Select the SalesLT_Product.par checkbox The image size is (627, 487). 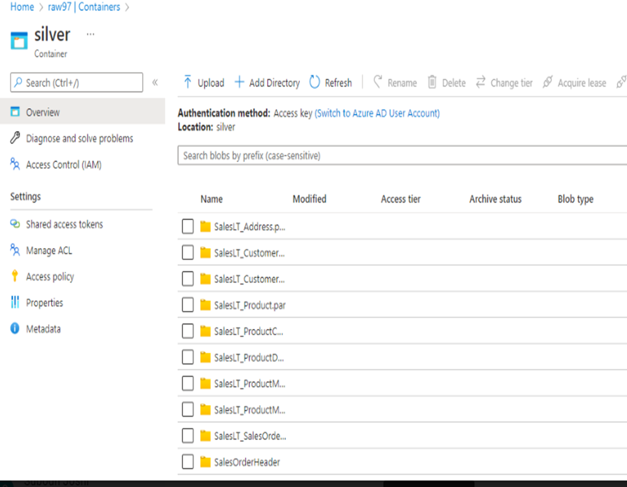188,305
